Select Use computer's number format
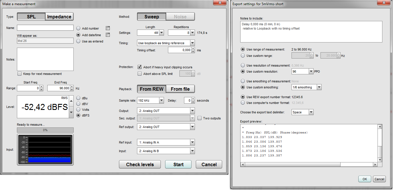The image size is (393, 190). point(243,103)
